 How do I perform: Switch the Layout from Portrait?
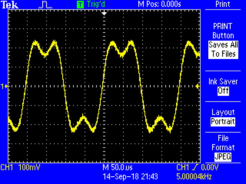[223, 122]
